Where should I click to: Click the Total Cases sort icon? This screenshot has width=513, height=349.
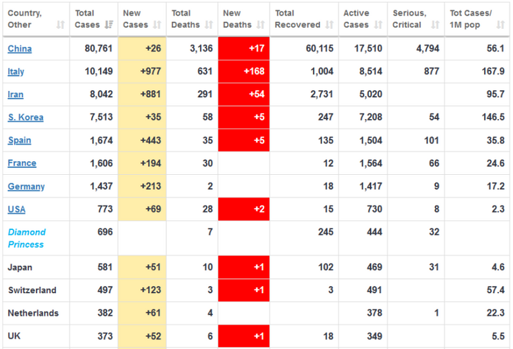coord(108,25)
